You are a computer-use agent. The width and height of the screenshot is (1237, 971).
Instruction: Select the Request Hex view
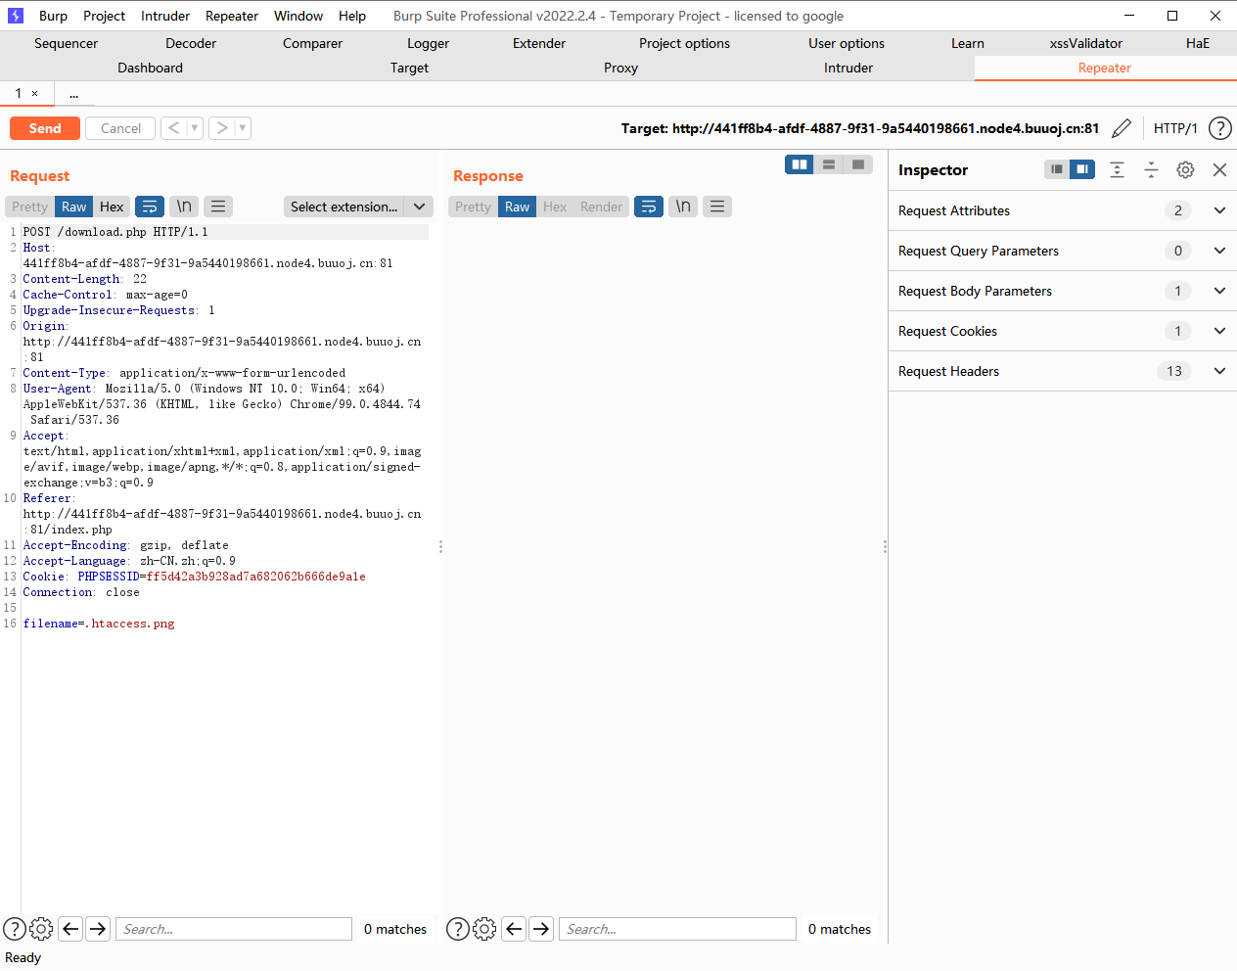click(112, 207)
